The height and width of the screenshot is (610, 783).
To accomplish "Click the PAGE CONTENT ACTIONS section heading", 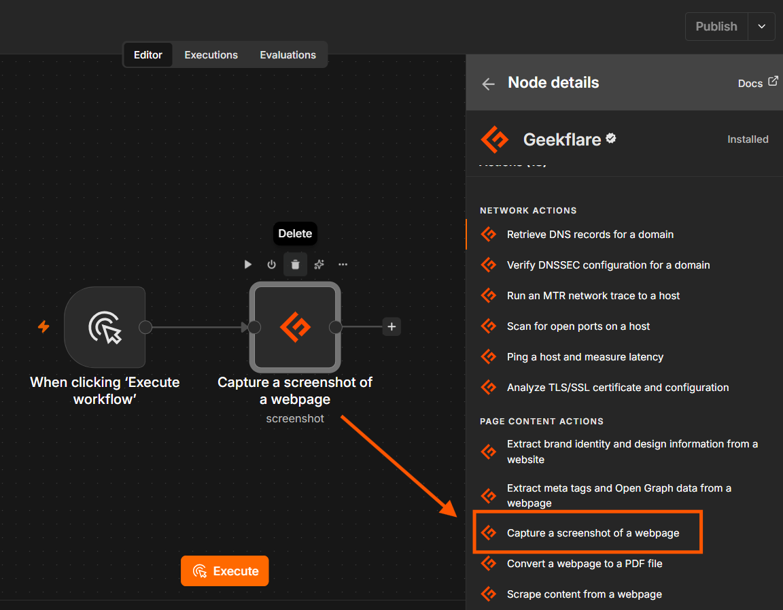I will (541, 421).
